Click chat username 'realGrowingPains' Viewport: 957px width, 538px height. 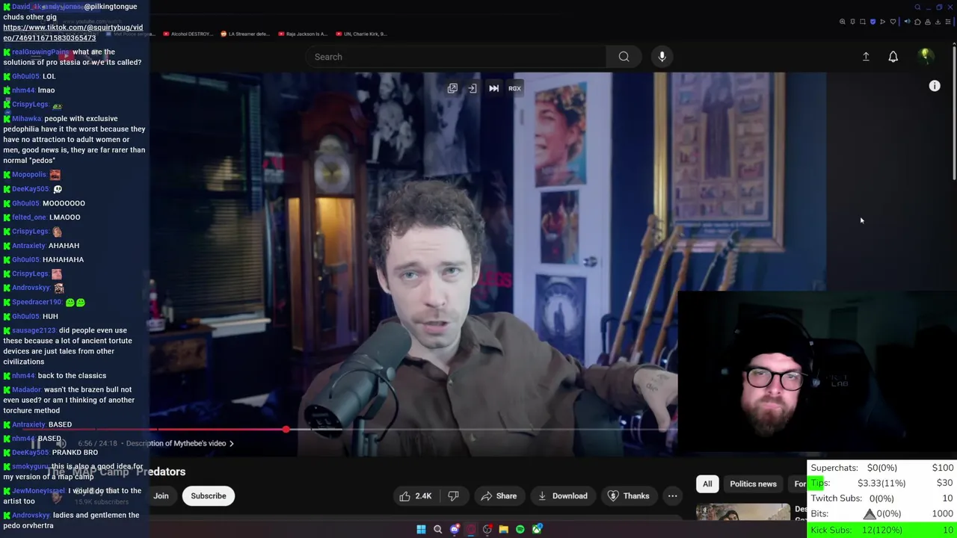(41, 52)
